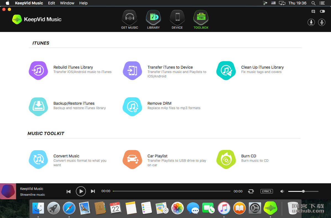Click the Rebuild iTunes Library title

(x=73, y=67)
